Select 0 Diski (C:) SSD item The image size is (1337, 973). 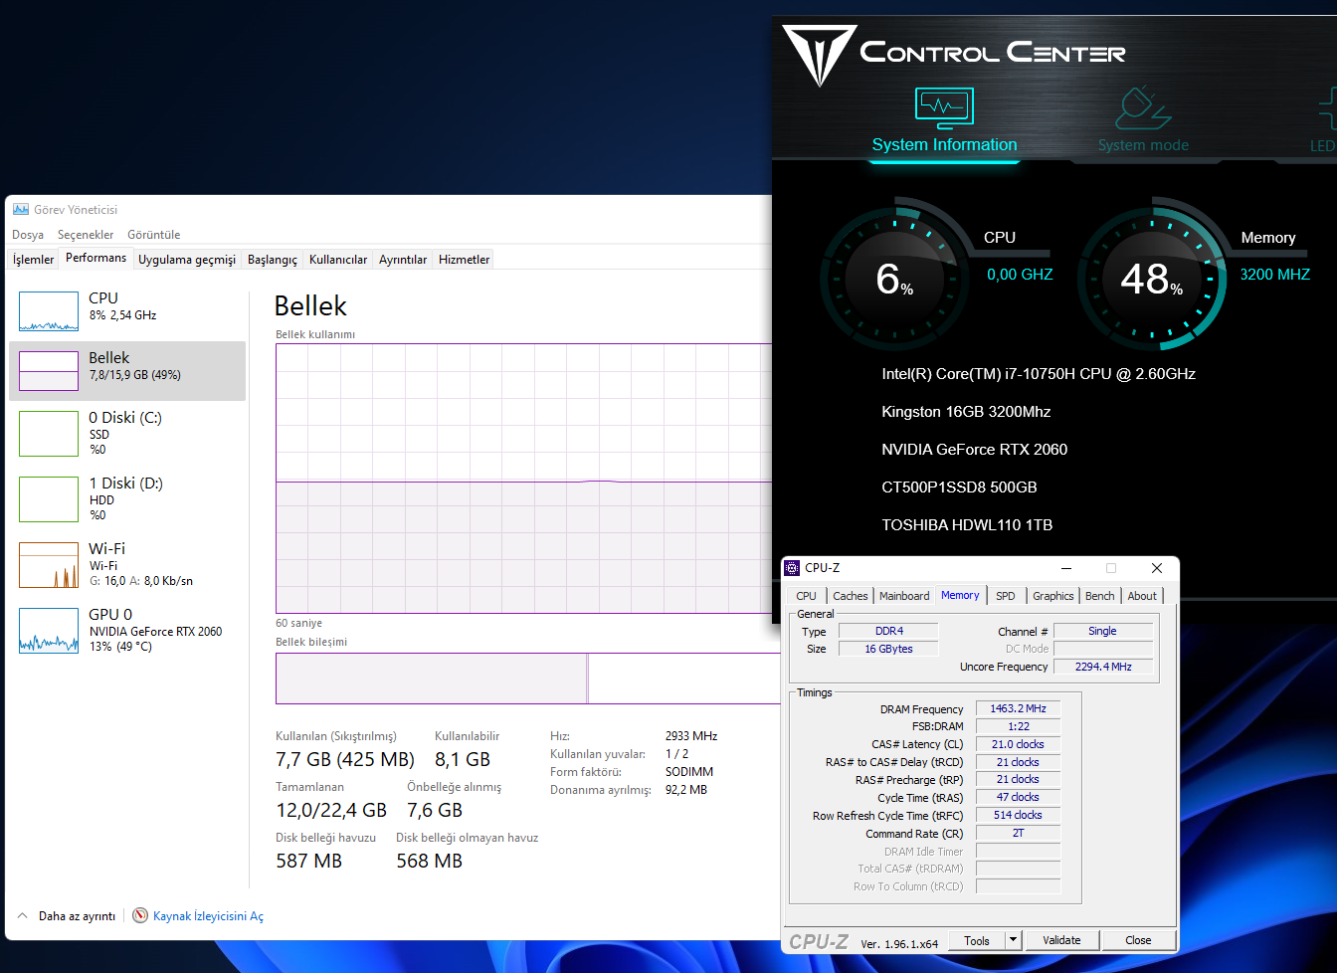point(127,435)
